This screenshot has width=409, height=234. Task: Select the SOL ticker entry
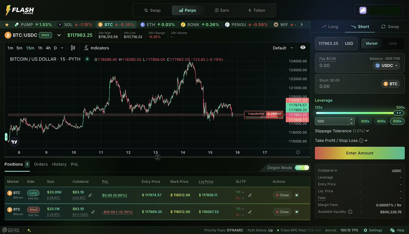(75, 25)
